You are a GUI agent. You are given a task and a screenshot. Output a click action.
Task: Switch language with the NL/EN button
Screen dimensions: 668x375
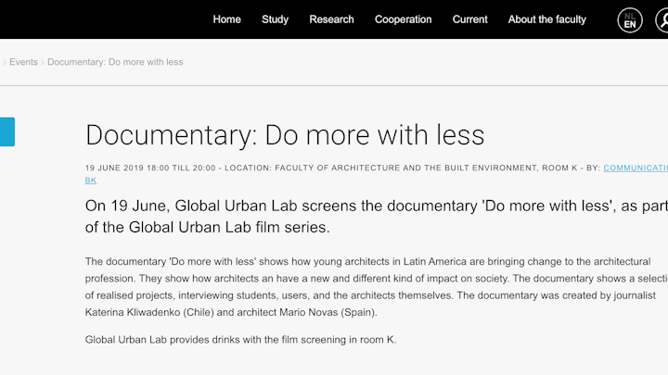tap(630, 20)
